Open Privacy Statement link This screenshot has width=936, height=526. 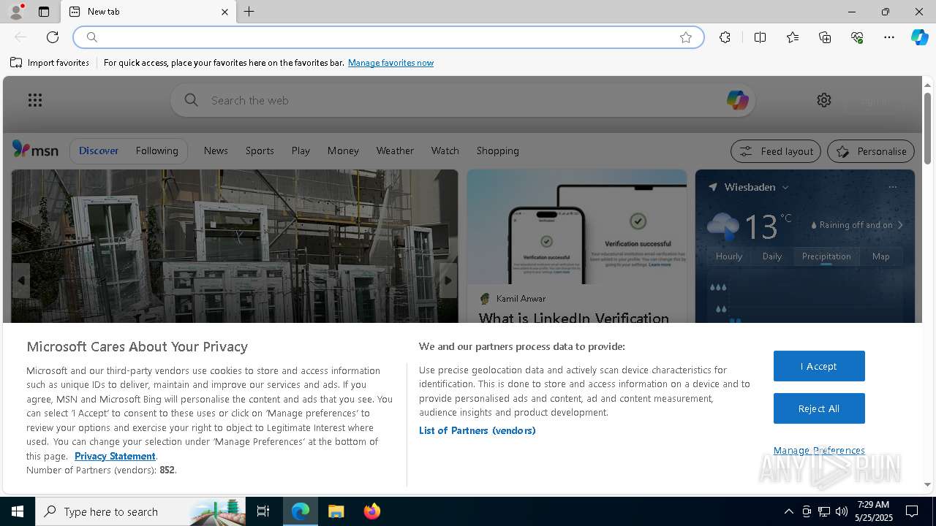click(x=115, y=456)
